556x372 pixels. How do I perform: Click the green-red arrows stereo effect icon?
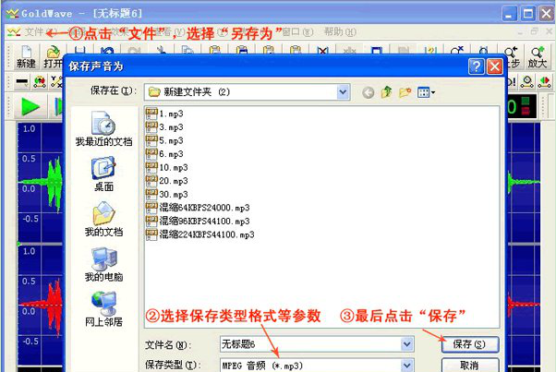point(545,82)
